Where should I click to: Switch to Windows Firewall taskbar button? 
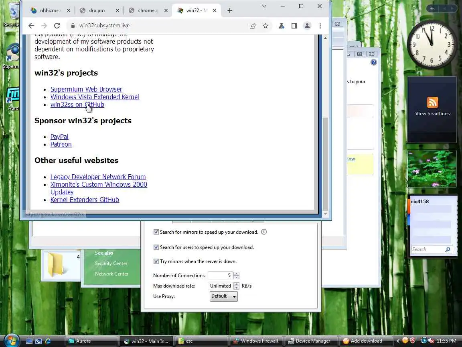pos(256,341)
